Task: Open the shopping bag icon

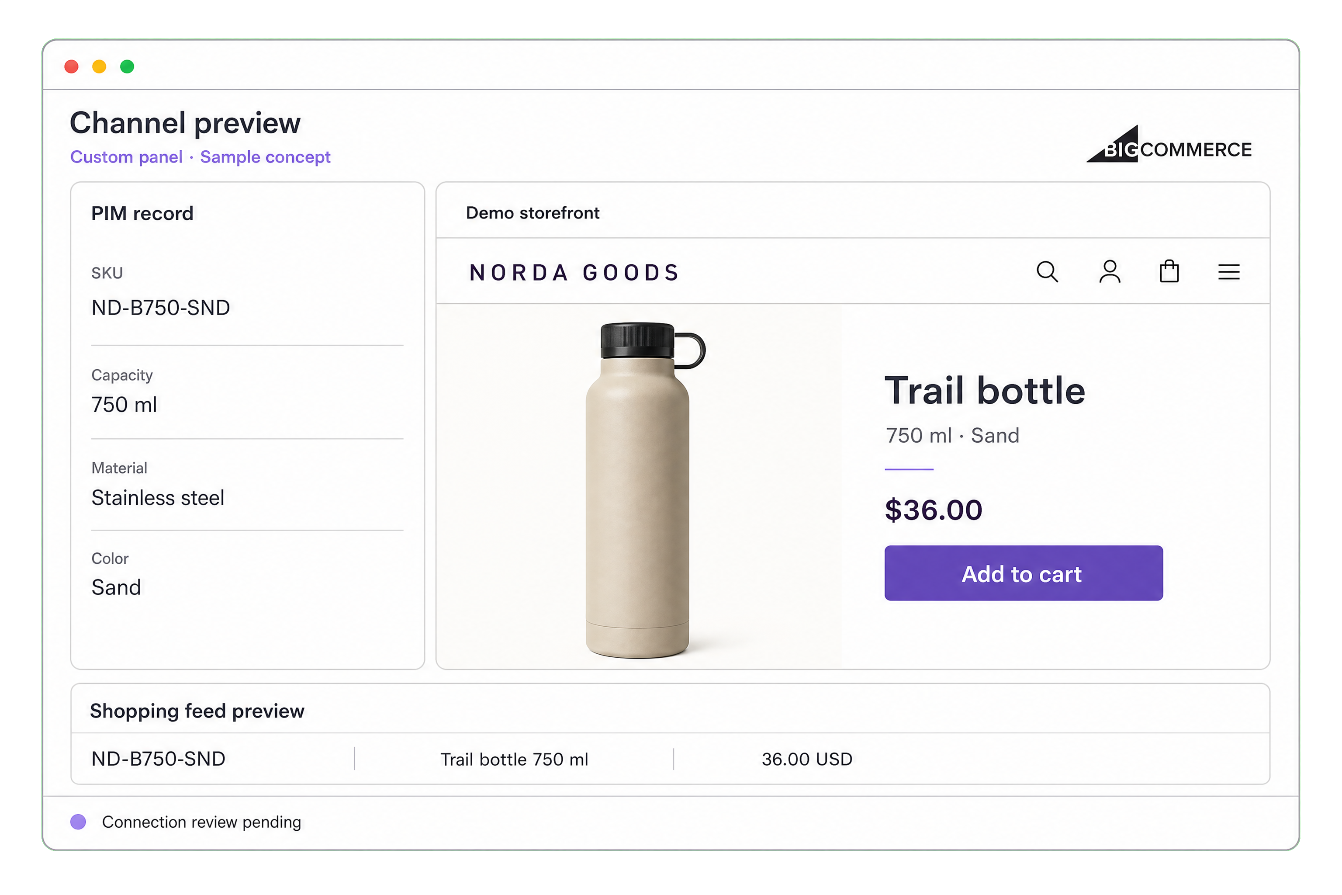Action: [x=1169, y=271]
